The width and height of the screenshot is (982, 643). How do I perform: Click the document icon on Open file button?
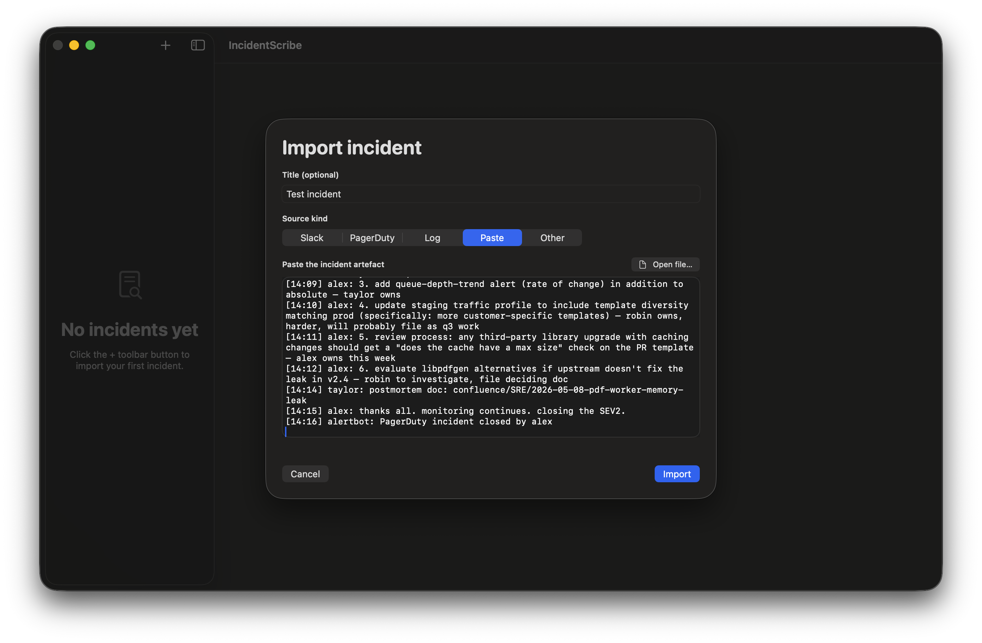click(642, 264)
